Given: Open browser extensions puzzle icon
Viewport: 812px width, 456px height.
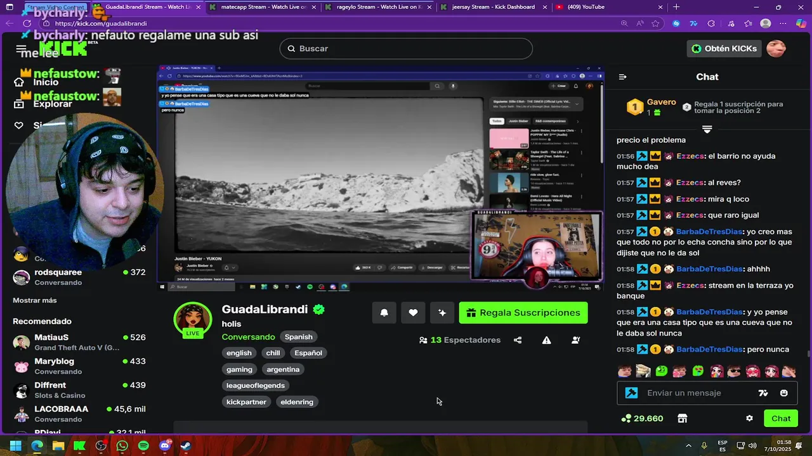Looking at the screenshot, I should click(711, 23).
